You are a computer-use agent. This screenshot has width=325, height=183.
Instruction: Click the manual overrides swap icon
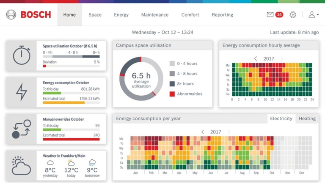(x=21, y=129)
